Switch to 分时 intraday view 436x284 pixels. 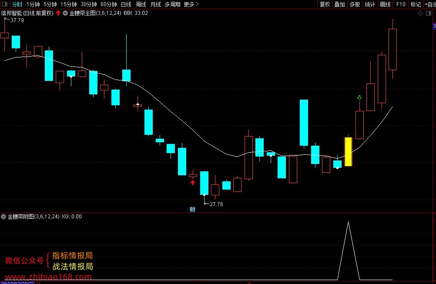(17, 4)
